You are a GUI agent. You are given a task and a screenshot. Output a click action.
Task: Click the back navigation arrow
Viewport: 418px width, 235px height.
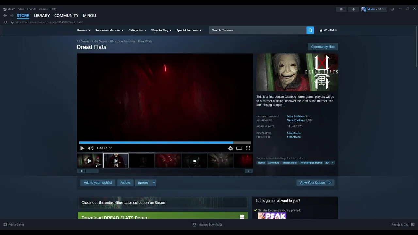point(5,16)
